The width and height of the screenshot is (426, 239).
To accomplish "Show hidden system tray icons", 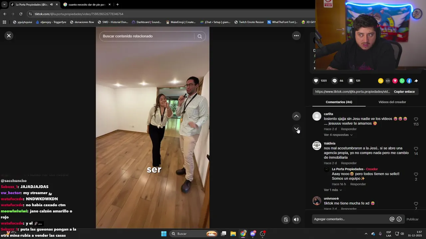I will coord(366,234).
